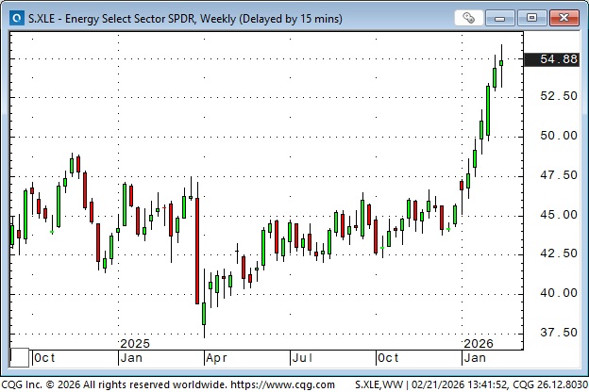589x392 pixels.
Task: Click the S.XLE,WW status bar text
Action: click(379, 384)
